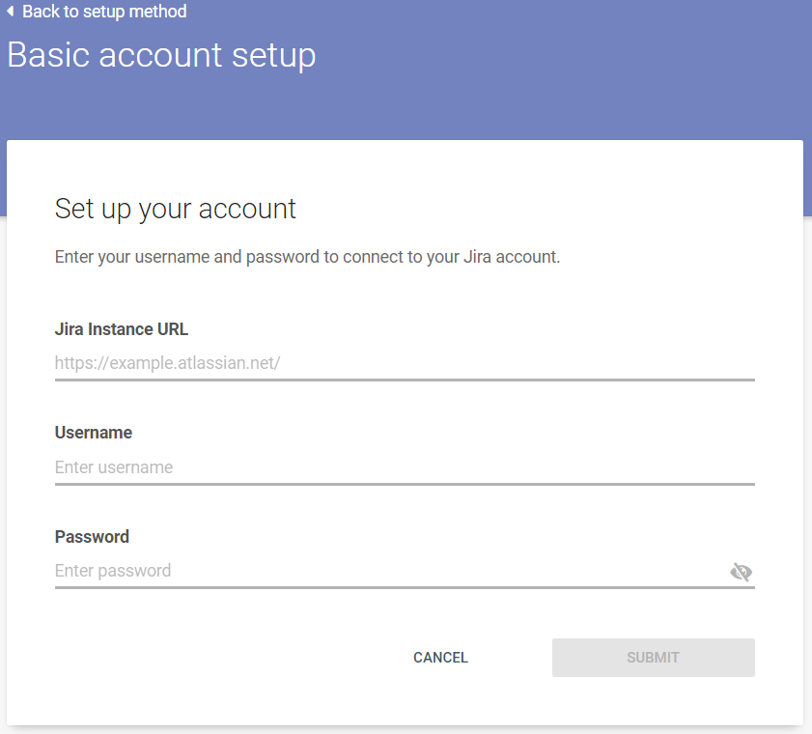Image resolution: width=812 pixels, height=734 pixels.
Task: Select the Password input field
Action: coord(386,571)
